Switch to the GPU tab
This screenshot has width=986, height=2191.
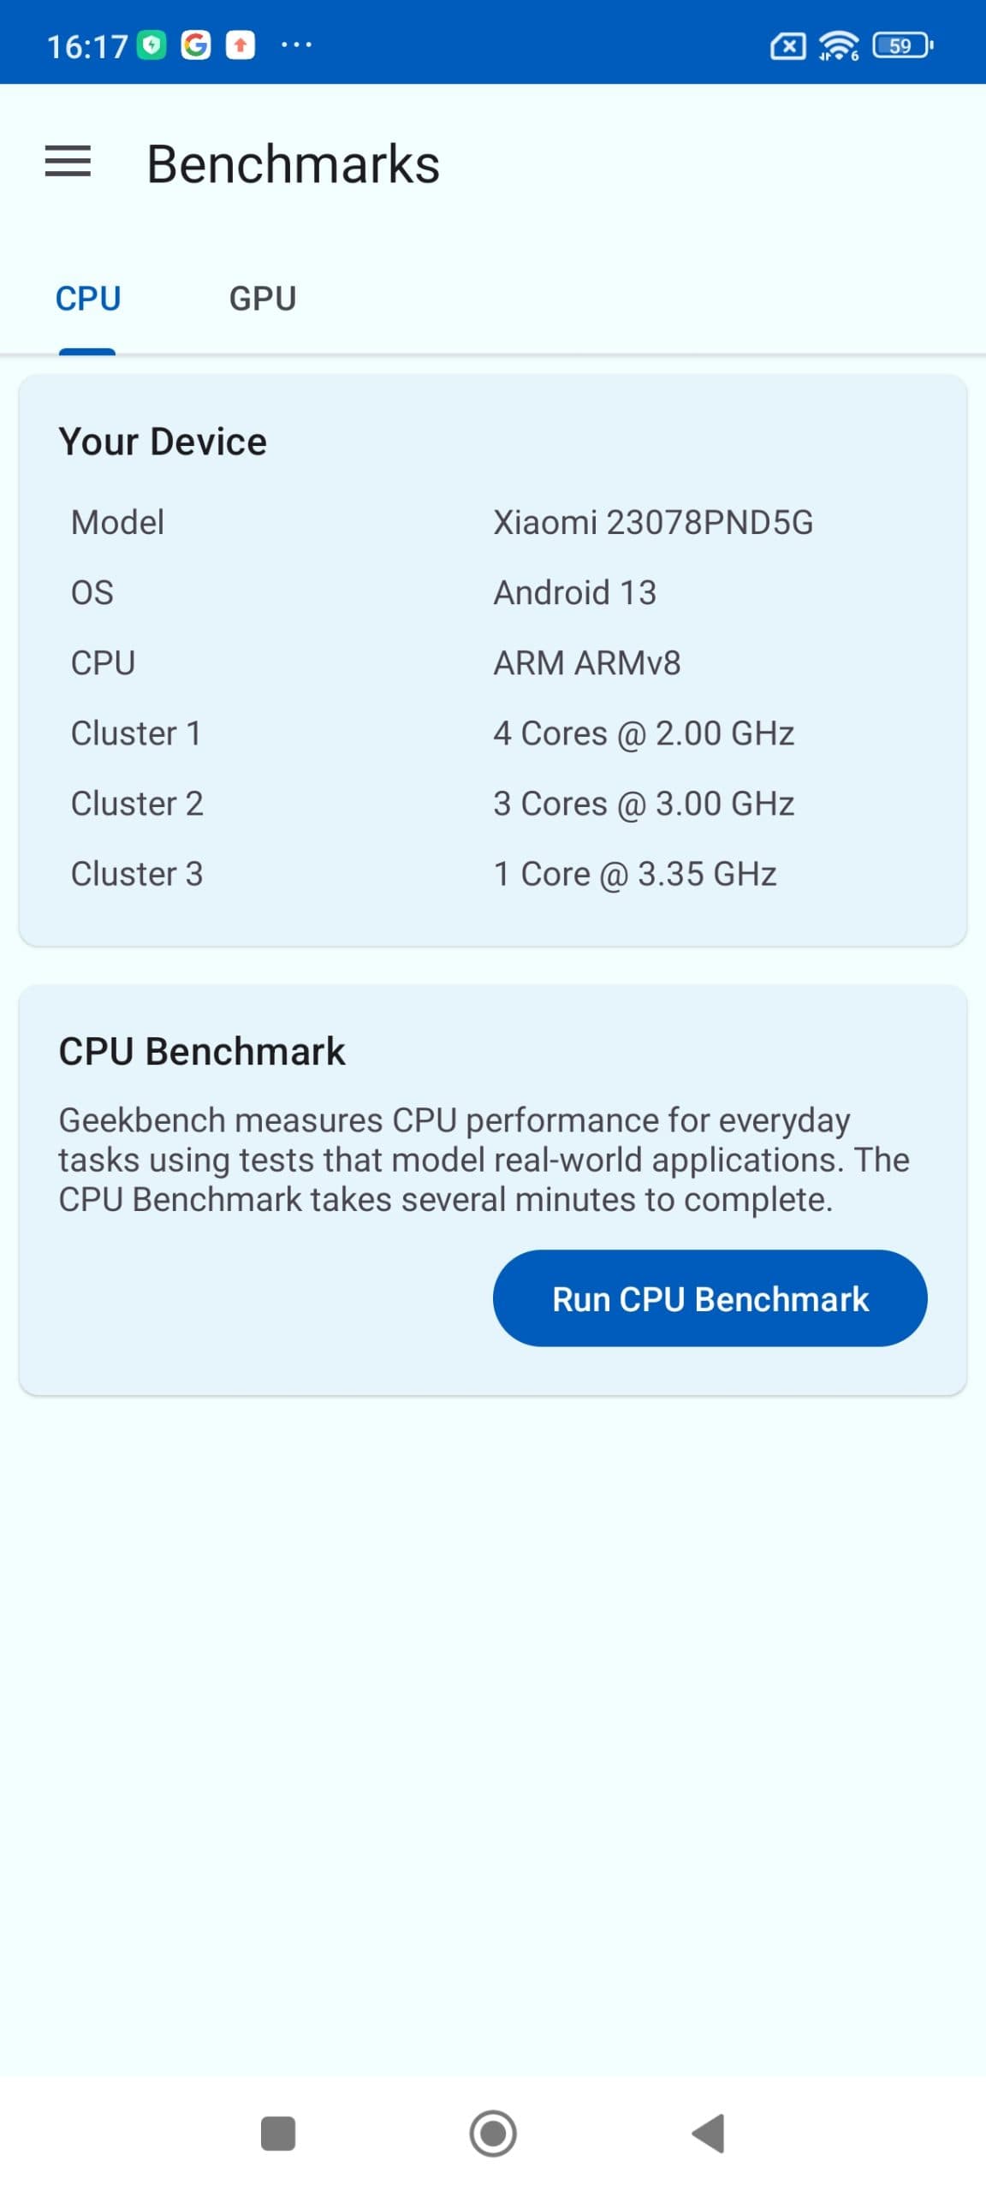click(262, 299)
